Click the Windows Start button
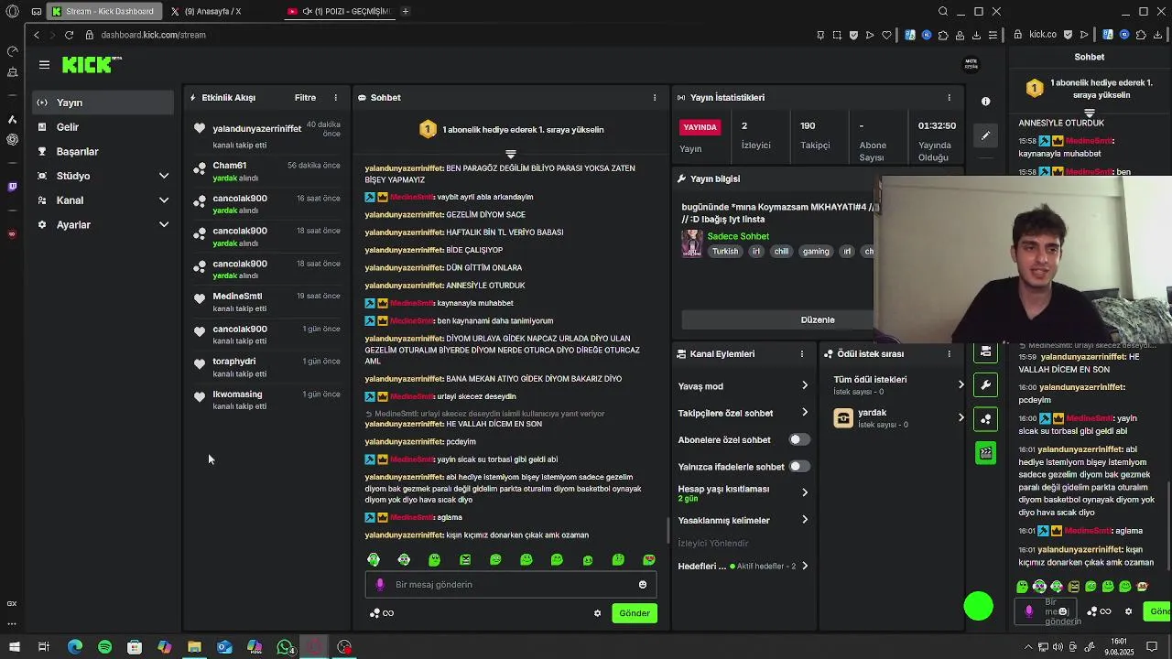Screen dimensions: 1172x659 pos(14,647)
